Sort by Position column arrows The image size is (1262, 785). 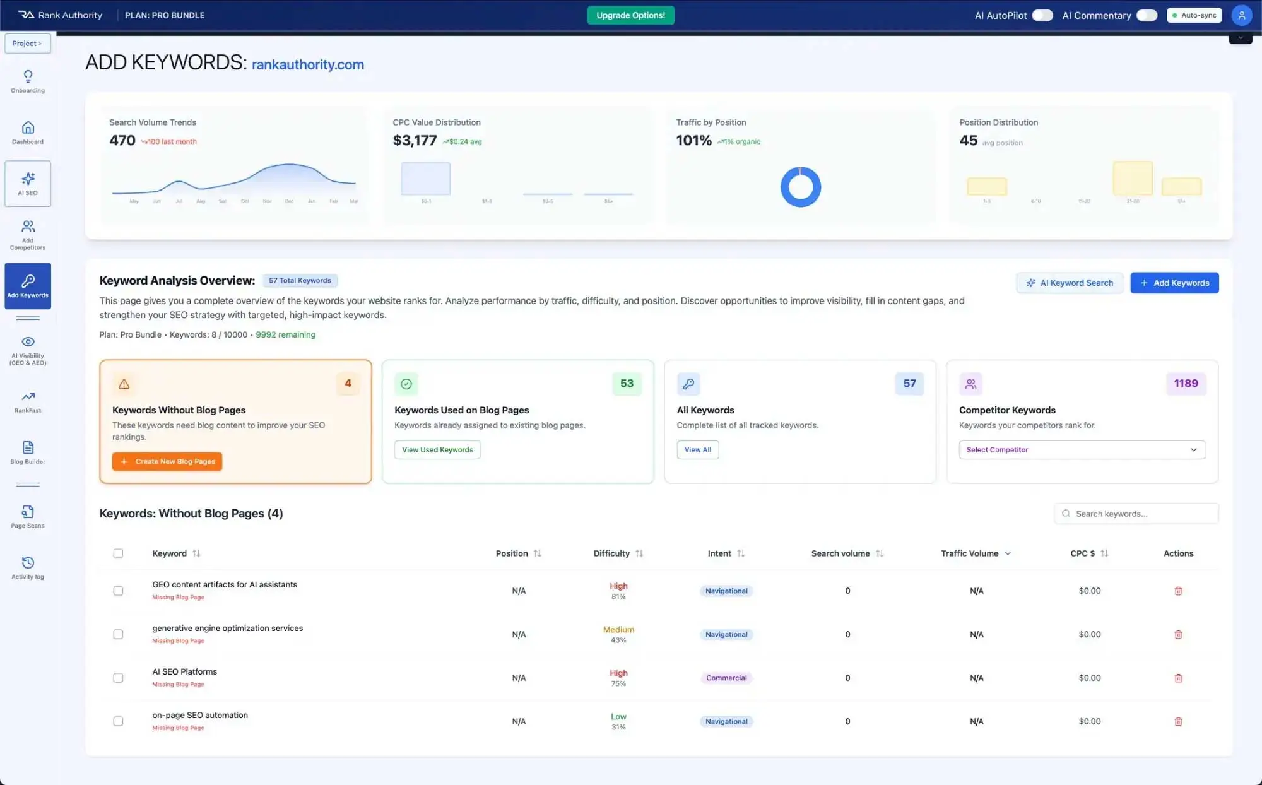538,553
